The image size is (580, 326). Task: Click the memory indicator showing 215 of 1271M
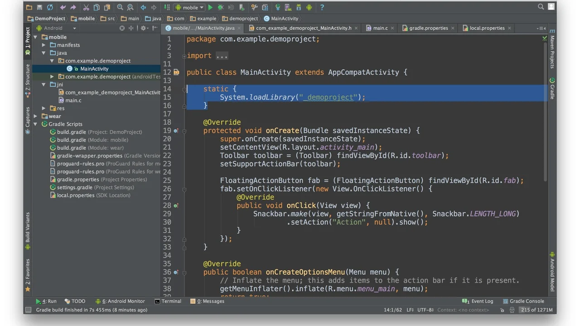pos(536,310)
